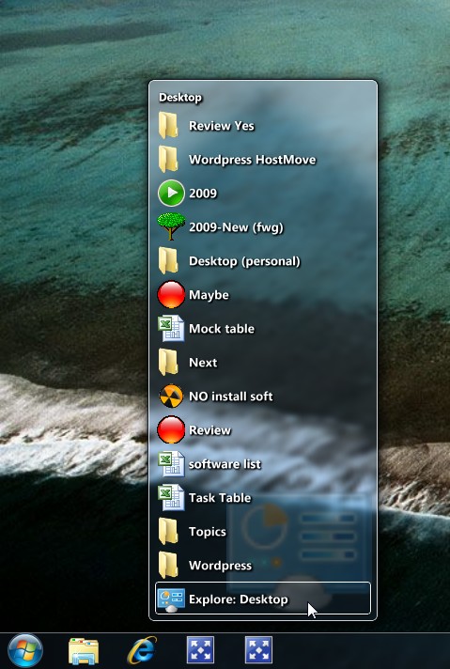Select Explore: Desktop

point(263,599)
